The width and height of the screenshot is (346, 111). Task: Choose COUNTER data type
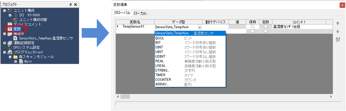click(190, 80)
